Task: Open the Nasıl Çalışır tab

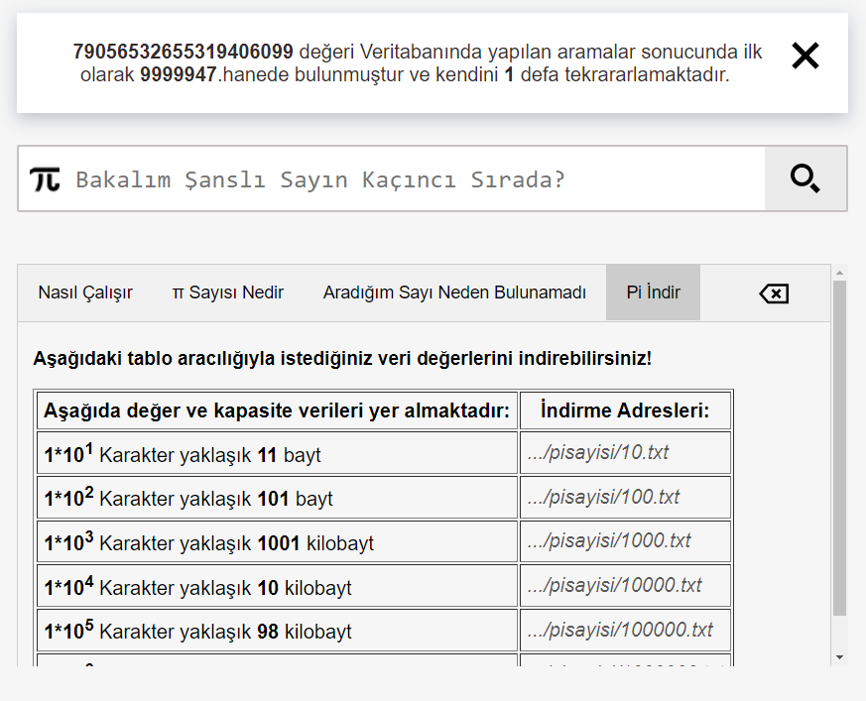Action: [x=85, y=292]
